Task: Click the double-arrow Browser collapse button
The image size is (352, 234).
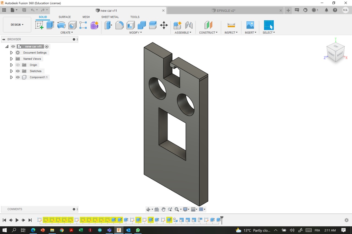Action: tap(4, 39)
